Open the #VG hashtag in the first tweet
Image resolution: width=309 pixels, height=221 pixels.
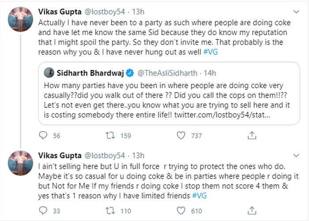pos(211,52)
